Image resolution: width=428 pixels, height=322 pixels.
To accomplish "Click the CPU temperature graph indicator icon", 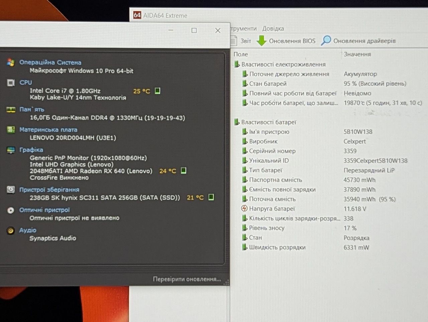I will 157,91.
